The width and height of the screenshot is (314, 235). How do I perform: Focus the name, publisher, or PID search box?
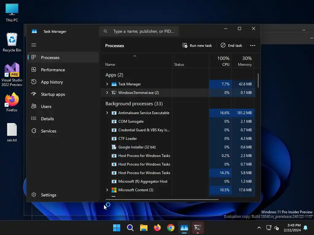(139, 32)
